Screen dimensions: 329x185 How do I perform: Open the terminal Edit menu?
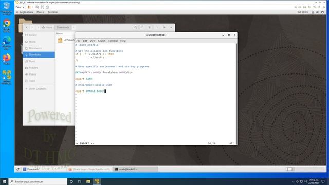pyautogui.click(x=85, y=41)
